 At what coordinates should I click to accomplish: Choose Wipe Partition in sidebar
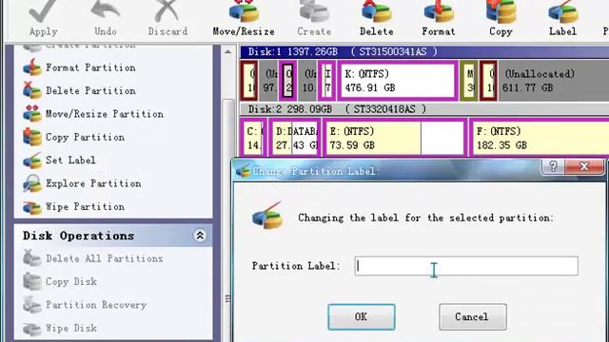74,207
